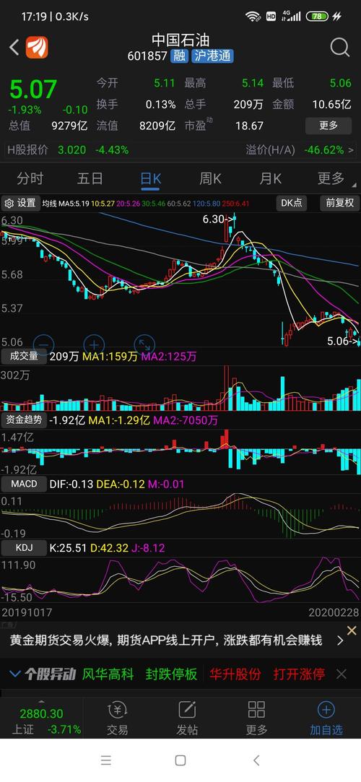This screenshot has width=361, height=782.
Task: Tap the orange Eastmoney logo icon
Action: pyautogui.click(x=37, y=48)
